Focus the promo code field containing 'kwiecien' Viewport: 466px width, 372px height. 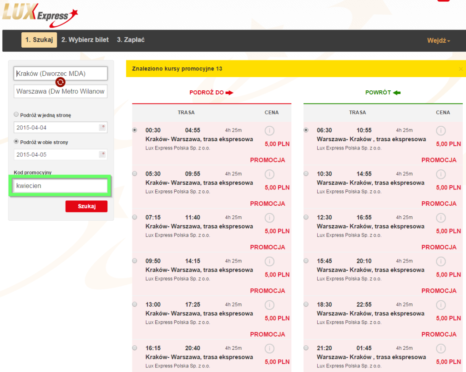(61, 186)
